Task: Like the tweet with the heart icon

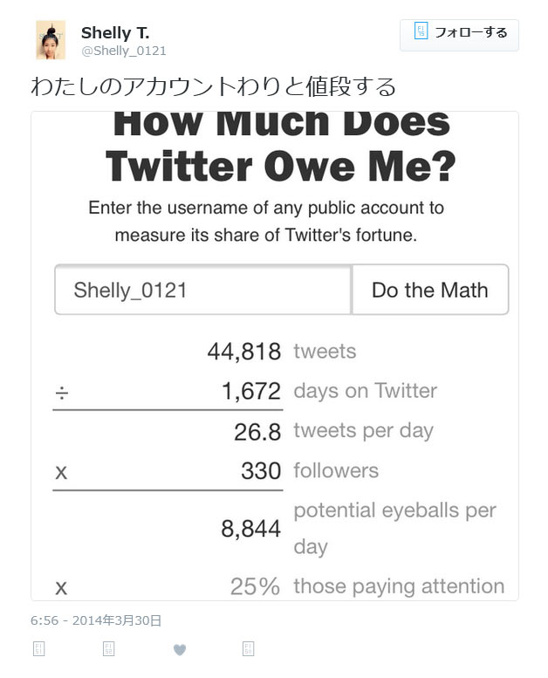Action: point(180,649)
